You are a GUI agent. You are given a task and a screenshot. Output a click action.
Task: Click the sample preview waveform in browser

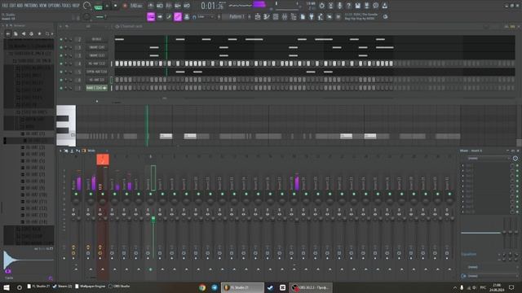(x=29, y=260)
